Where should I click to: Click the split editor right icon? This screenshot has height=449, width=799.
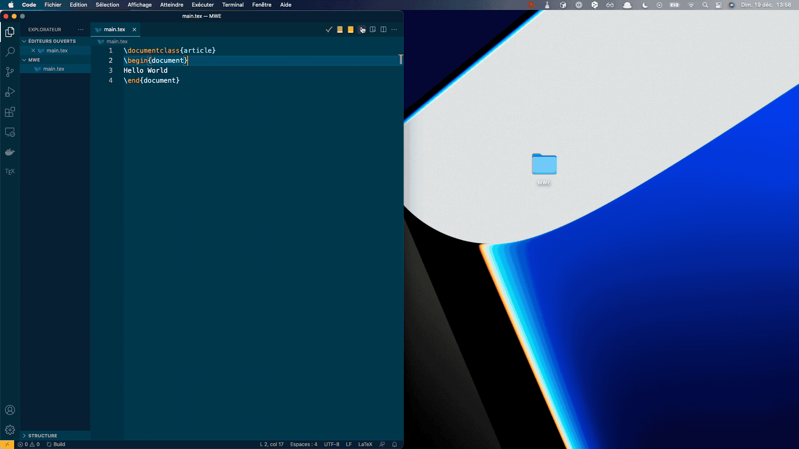(x=384, y=30)
